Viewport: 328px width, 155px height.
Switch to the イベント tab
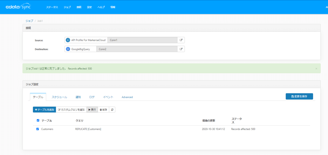108,97
